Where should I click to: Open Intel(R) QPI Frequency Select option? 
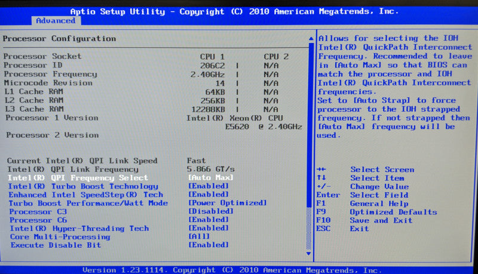pos(78,177)
